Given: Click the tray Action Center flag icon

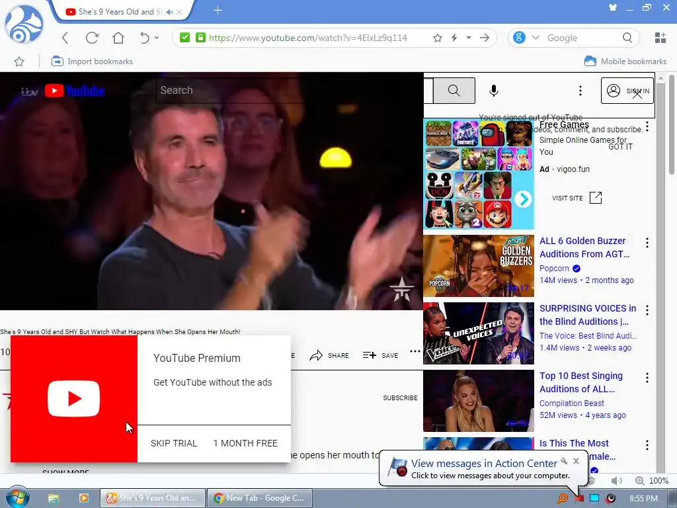Looking at the screenshot, I should pos(578,499).
